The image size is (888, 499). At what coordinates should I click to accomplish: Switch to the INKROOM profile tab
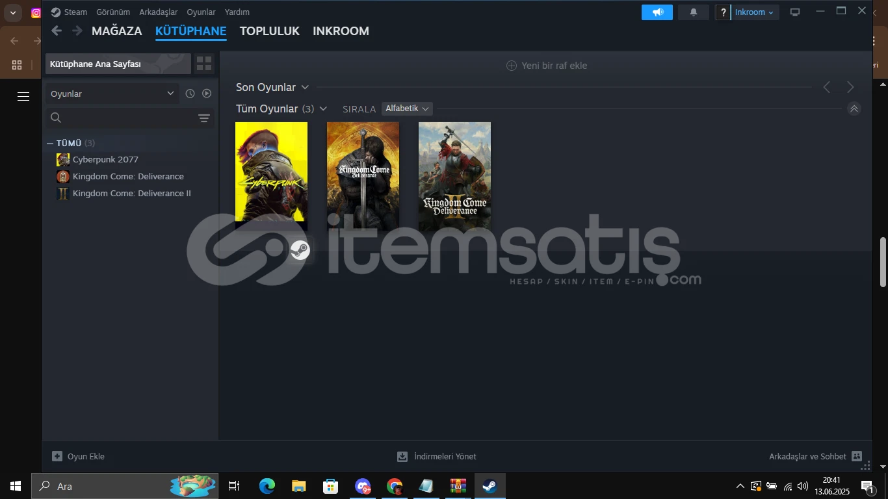[x=341, y=31]
